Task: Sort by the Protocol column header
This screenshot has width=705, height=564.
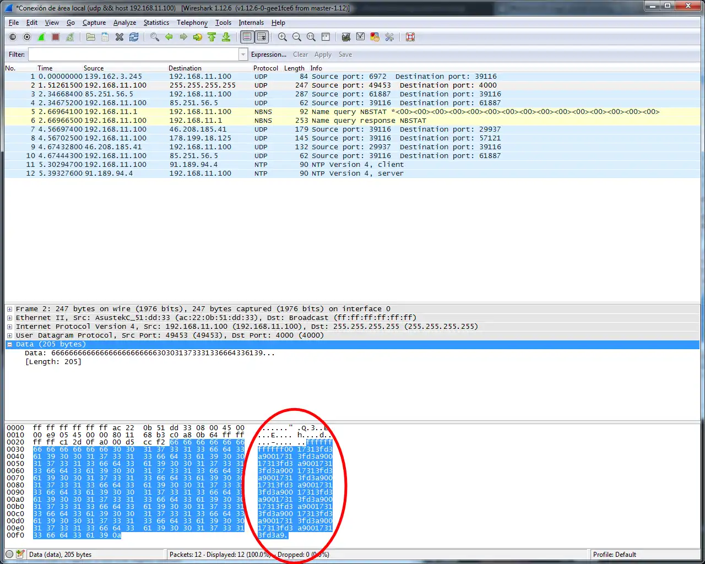Action: [x=265, y=68]
